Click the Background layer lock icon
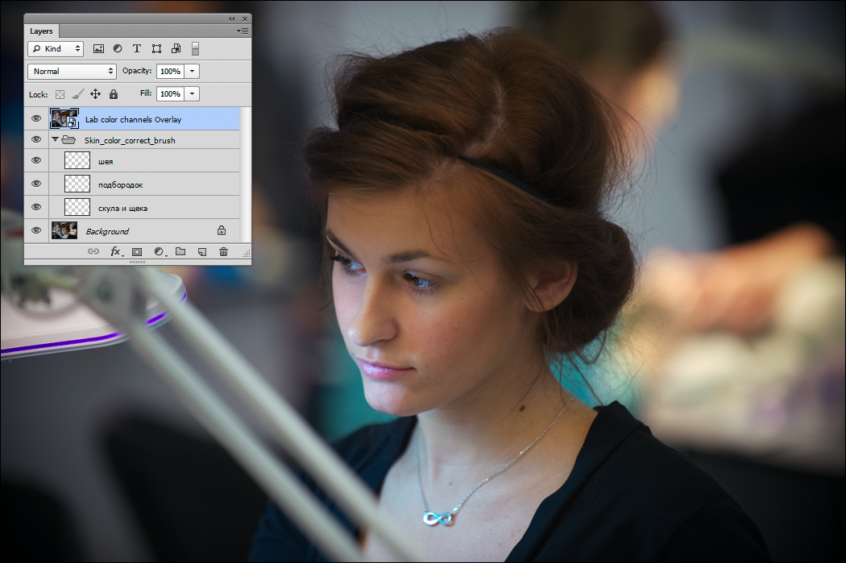Image resolution: width=846 pixels, height=563 pixels. (222, 230)
